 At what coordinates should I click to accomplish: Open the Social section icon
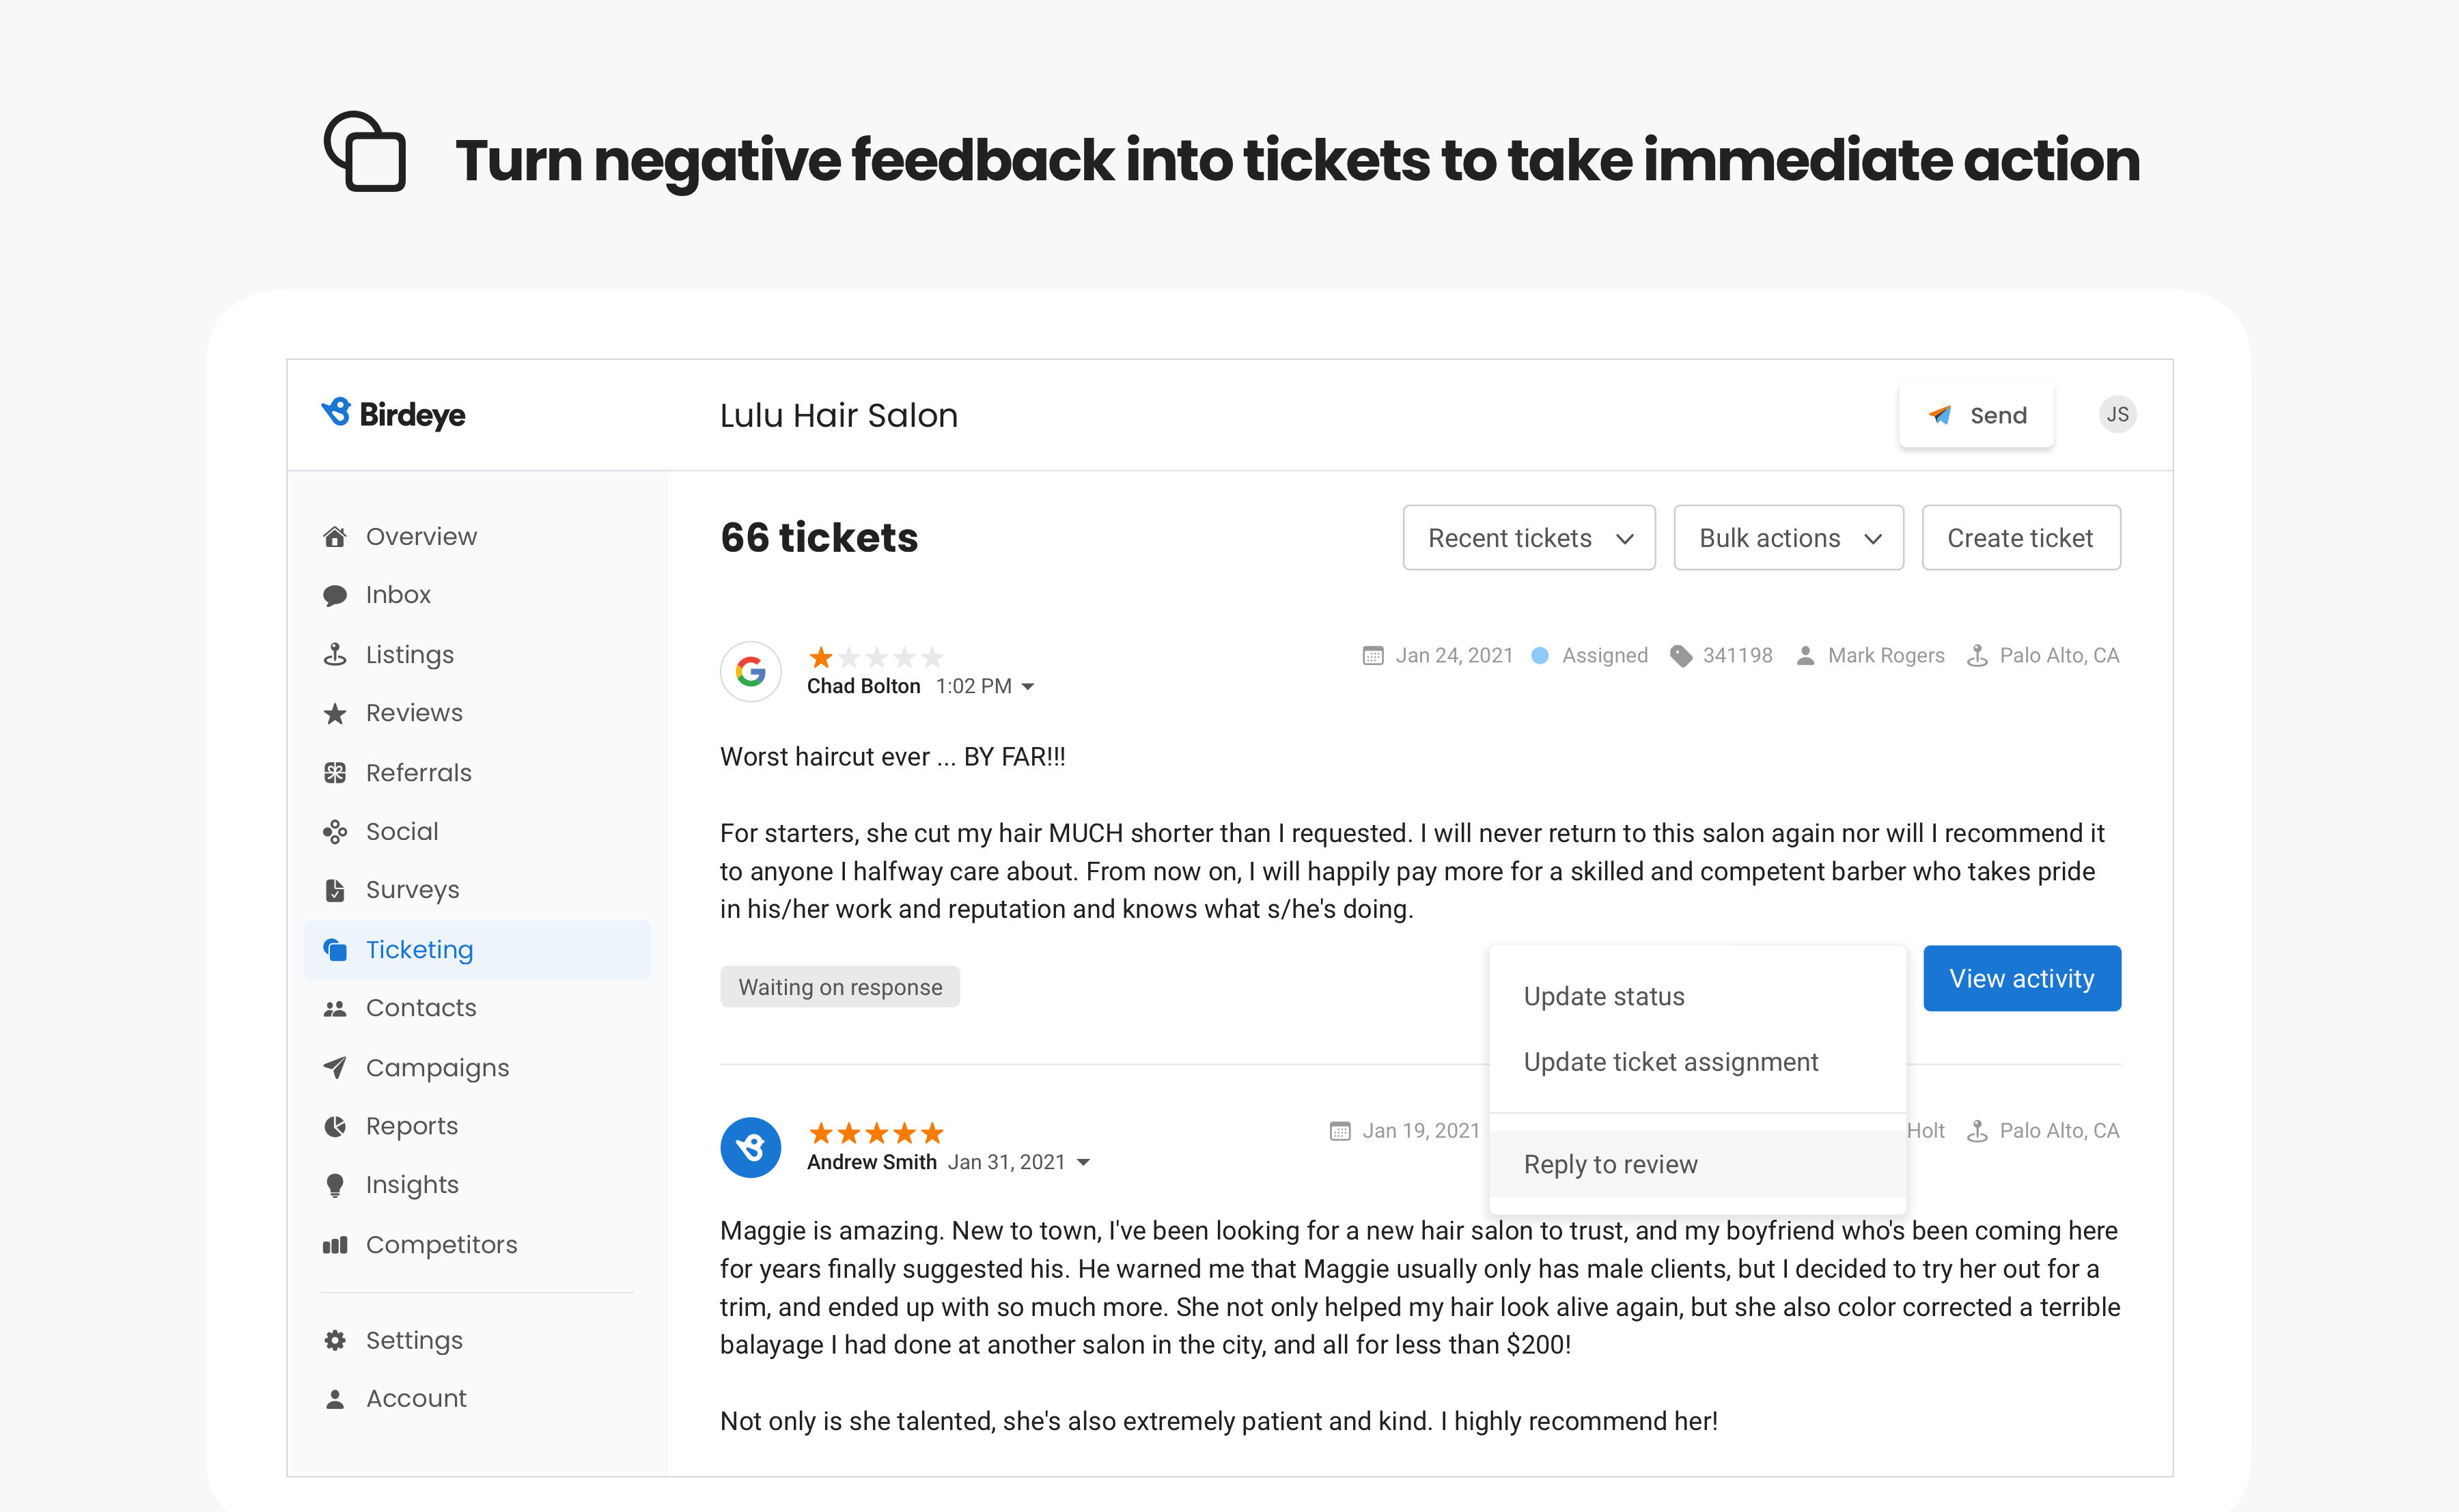point(336,831)
